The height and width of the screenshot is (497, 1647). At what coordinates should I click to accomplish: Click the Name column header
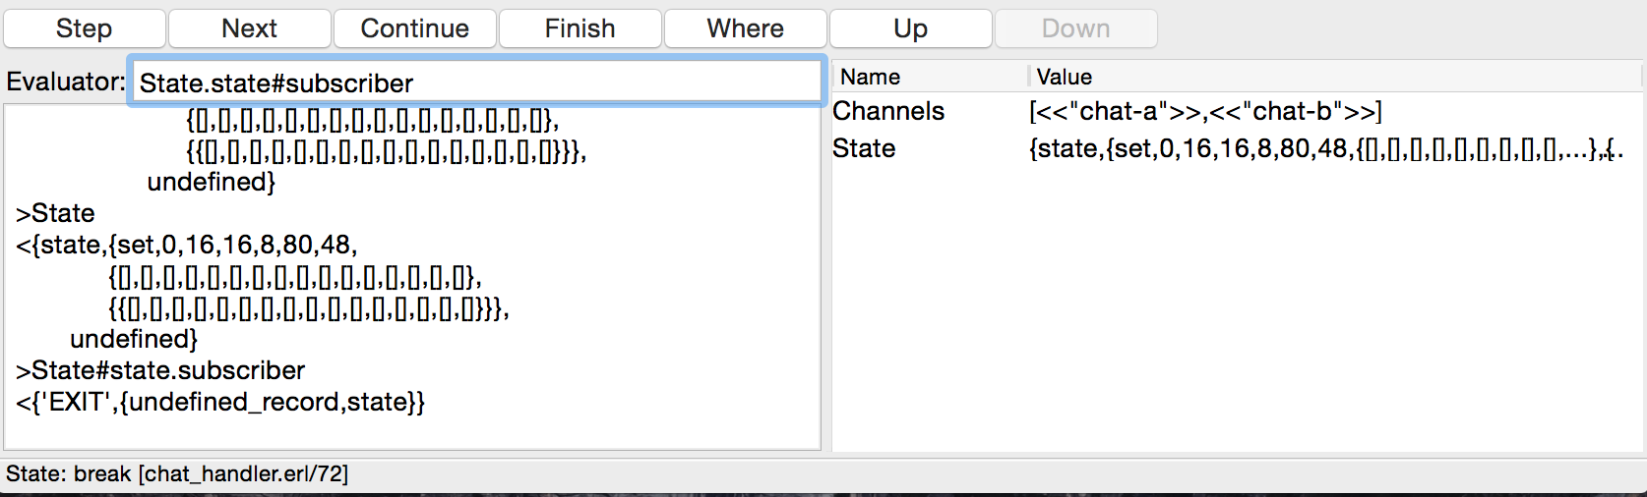(870, 77)
